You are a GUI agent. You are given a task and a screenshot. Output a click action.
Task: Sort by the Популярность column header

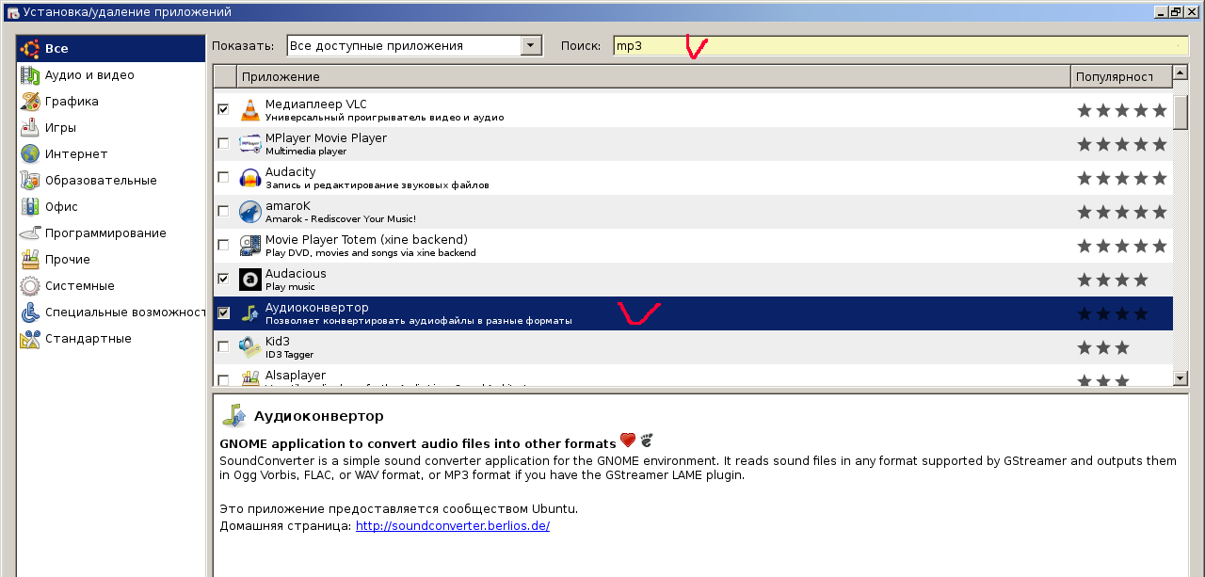pyautogui.click(x=1119, y=76)
